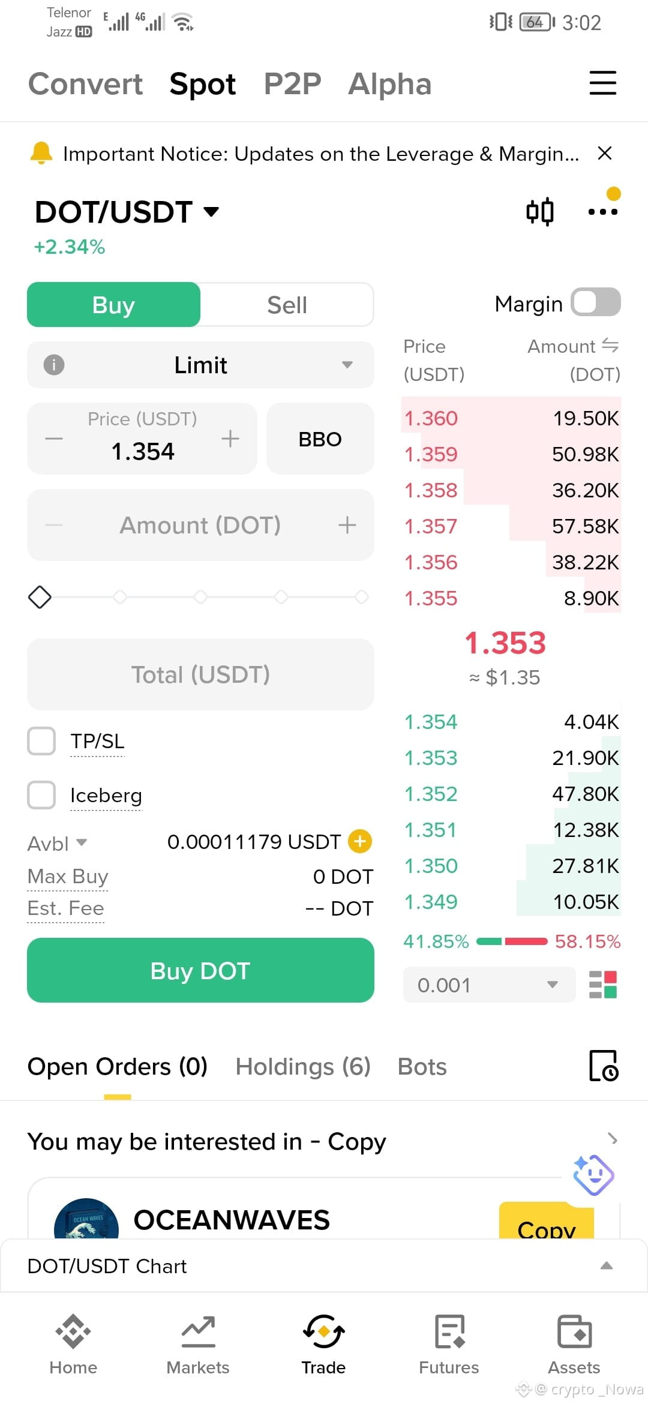Switch to the Holdings (6) tab
Viewport: 648px width, 1404px height.
point(303,1067)
